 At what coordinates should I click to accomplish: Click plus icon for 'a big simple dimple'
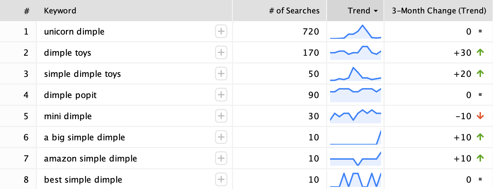click(x=221, y=138)
